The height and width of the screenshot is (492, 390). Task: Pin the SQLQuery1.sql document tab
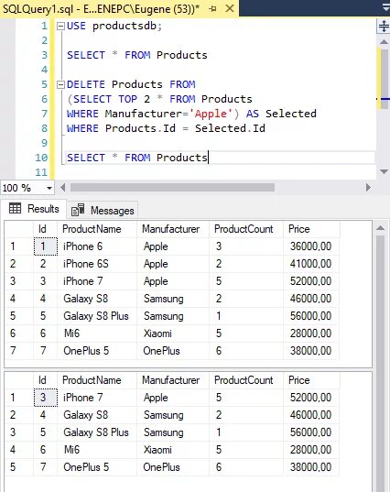click(x=213, y=9)
